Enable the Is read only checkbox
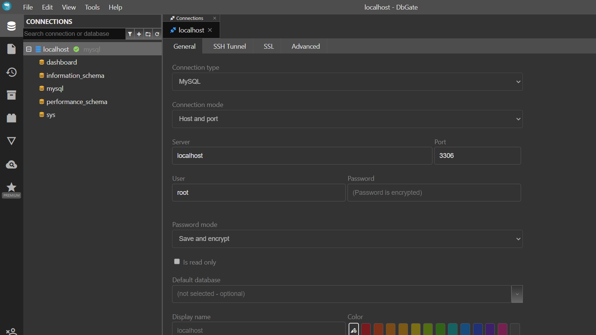The image size is (596, 335). click(177, 262)
